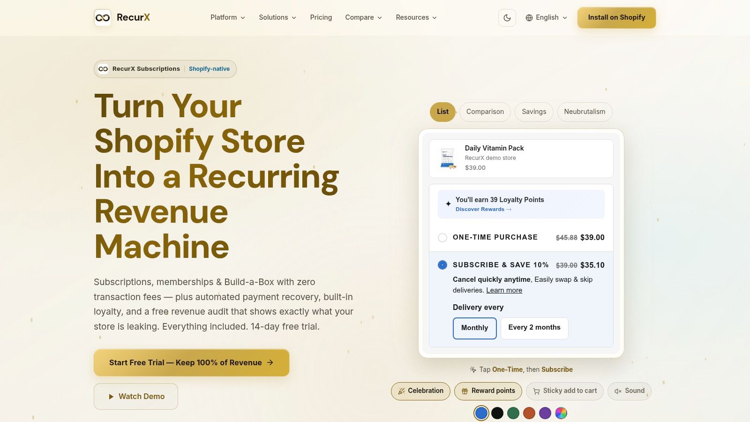The image size is (750, 422).
Task: Toggle the Sticky add to cart chip
Action: 565,391
